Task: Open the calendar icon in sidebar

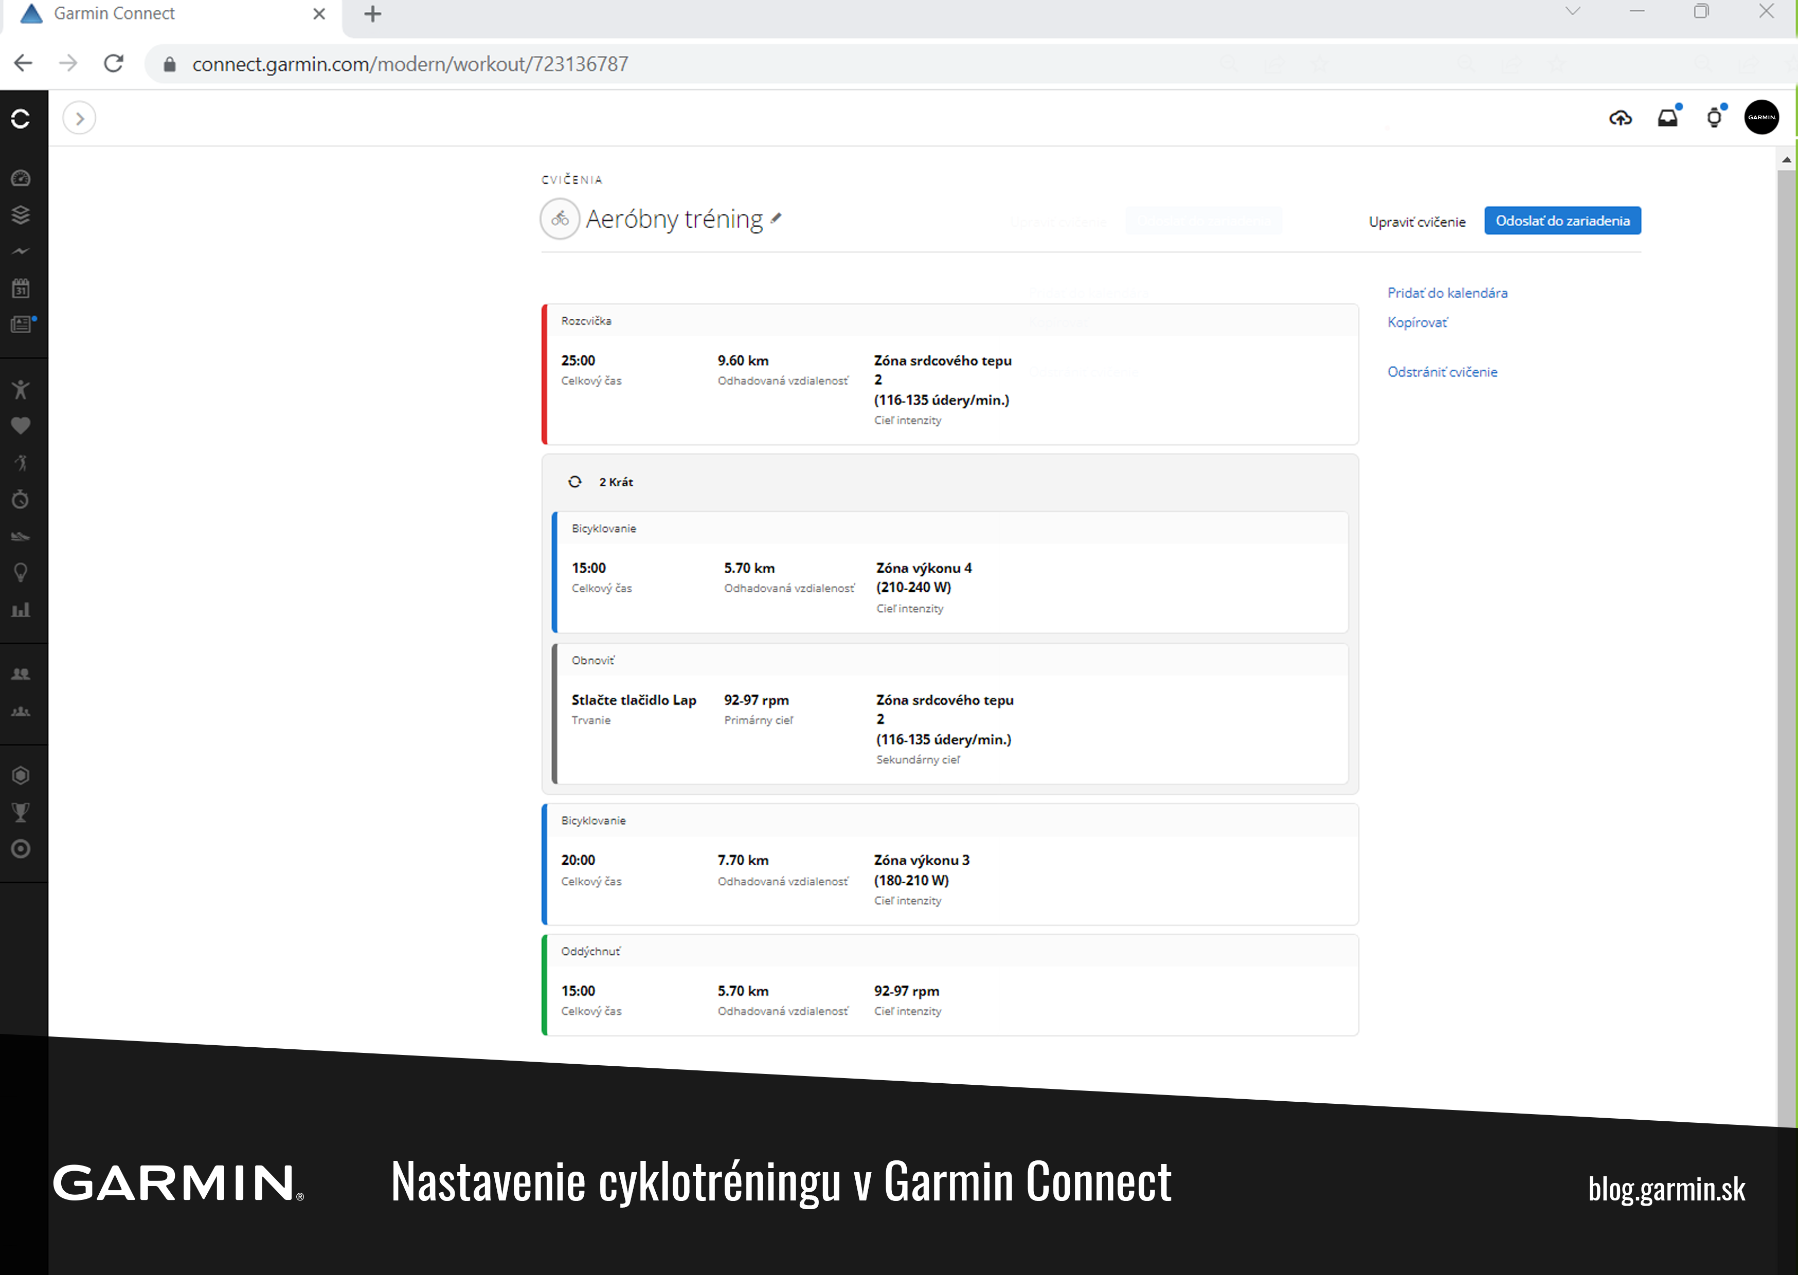Action: (21, 288)
